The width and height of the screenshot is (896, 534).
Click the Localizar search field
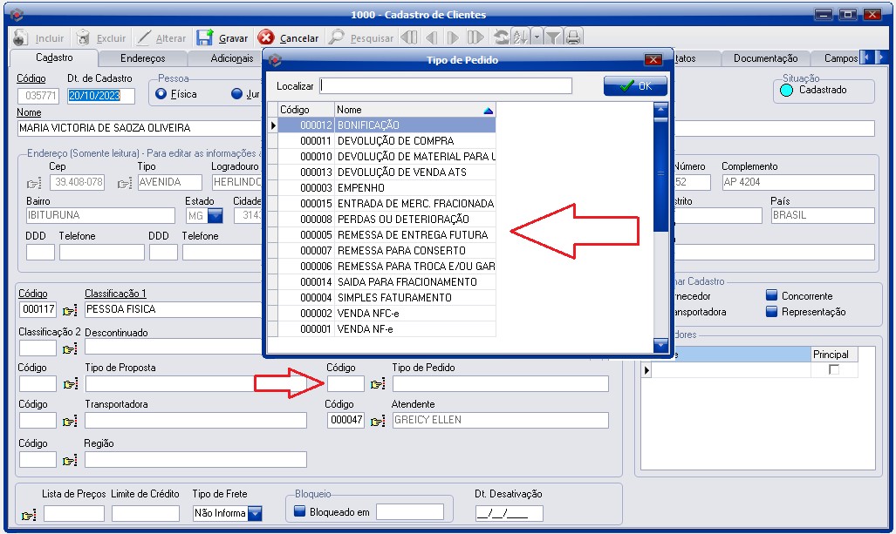[x=446, y=86]
